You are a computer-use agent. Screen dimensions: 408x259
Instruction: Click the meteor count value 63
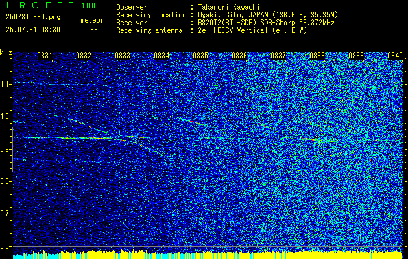click(x=94, y=30)
